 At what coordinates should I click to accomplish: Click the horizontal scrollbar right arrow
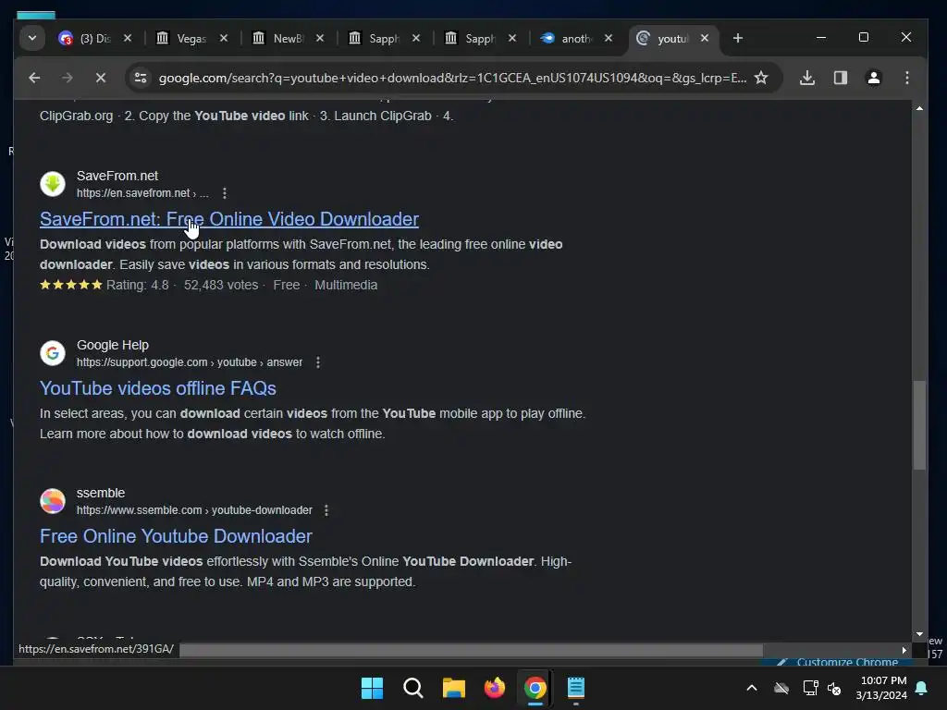tap(904, 650)
